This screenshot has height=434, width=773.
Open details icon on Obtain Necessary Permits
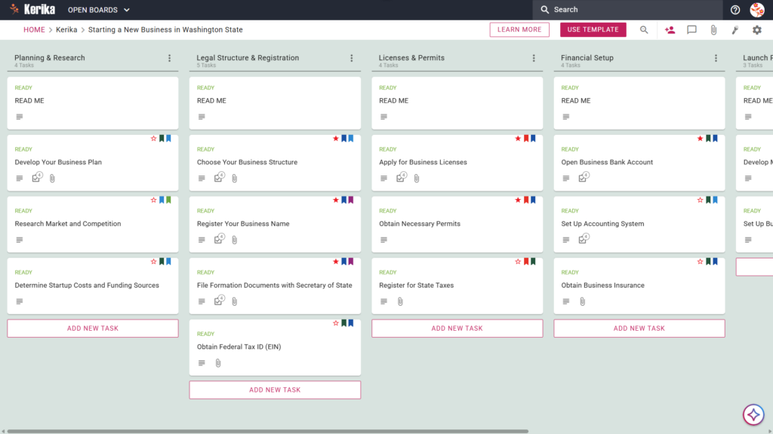click(x=383, y=240)
